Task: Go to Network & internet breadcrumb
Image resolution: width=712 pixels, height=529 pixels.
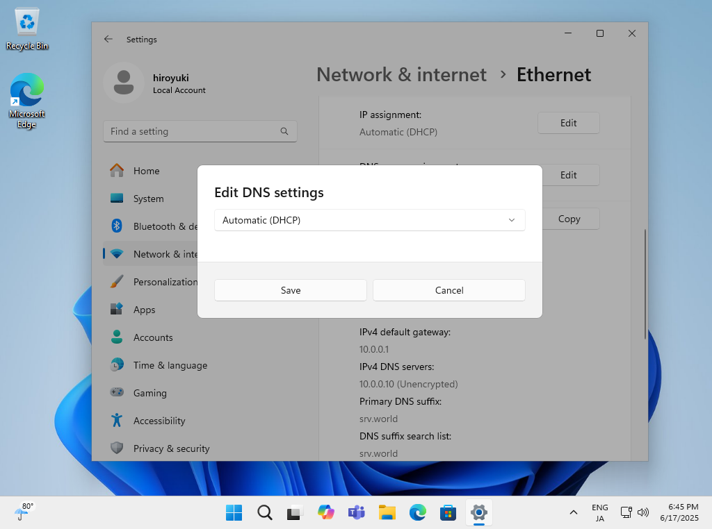Action: coord(401,74)
